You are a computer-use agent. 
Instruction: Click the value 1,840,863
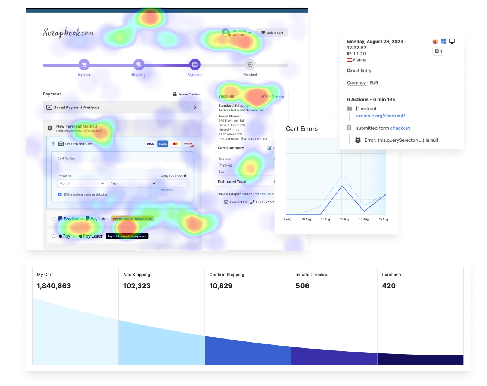click(x=54, y=286)
